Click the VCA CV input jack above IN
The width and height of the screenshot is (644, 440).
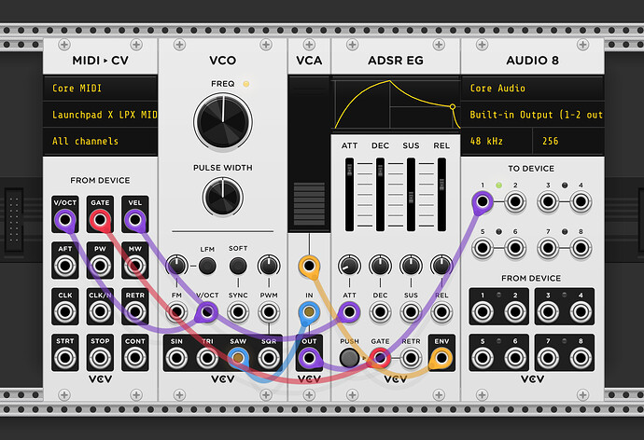(x=309, y=266)
